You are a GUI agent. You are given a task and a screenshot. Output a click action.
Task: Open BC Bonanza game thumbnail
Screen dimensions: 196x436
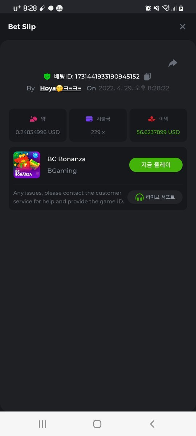(x=26, y=165)
